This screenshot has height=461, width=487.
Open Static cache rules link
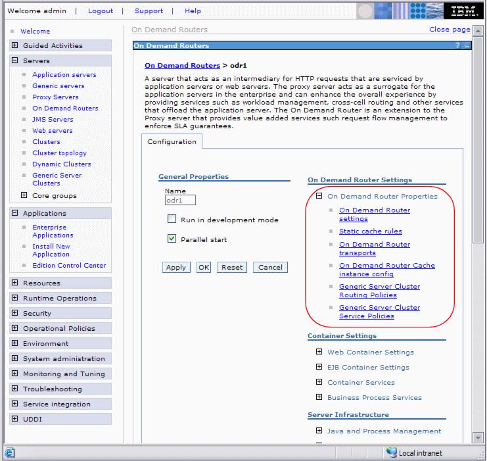tap(371, 231)
